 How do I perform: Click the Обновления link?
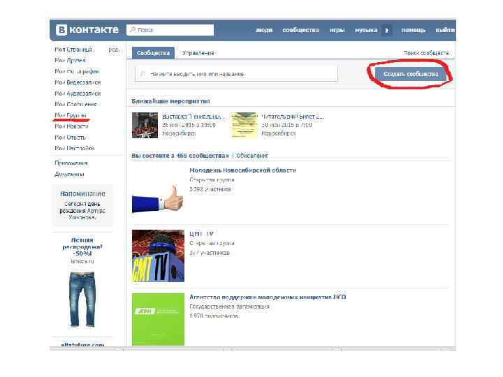click(x=252, y=156)
